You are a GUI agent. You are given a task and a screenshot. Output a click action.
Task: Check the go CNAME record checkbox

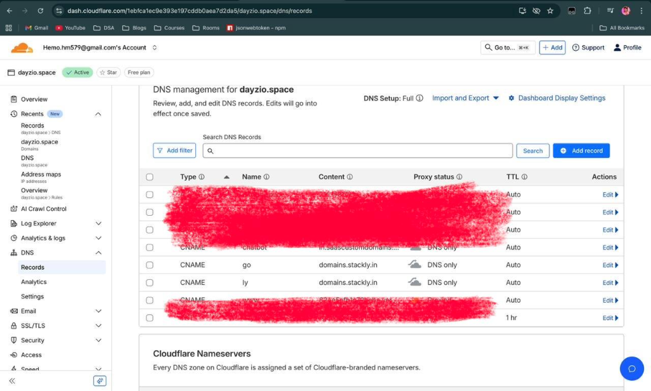pos(149,265)
